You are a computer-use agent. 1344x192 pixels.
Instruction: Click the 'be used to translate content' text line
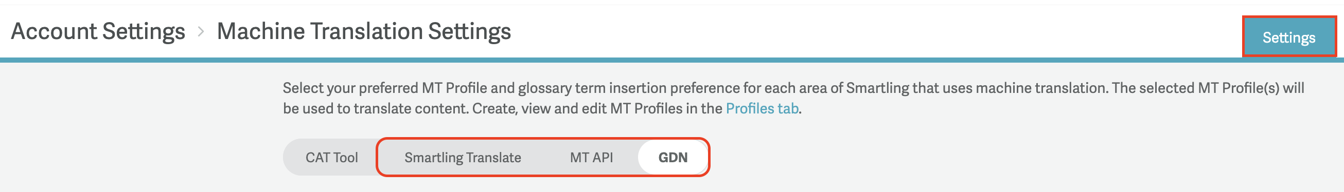click(542, 108)
